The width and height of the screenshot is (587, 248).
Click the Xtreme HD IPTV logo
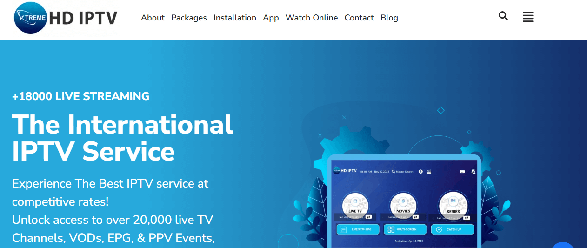[66, 18]
